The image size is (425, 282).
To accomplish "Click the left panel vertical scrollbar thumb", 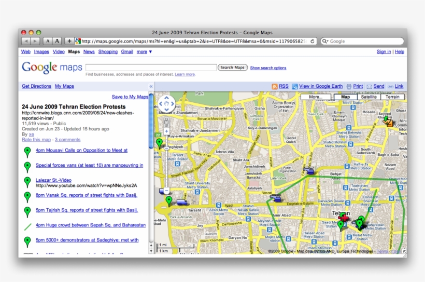I will (x=151, y=121).
